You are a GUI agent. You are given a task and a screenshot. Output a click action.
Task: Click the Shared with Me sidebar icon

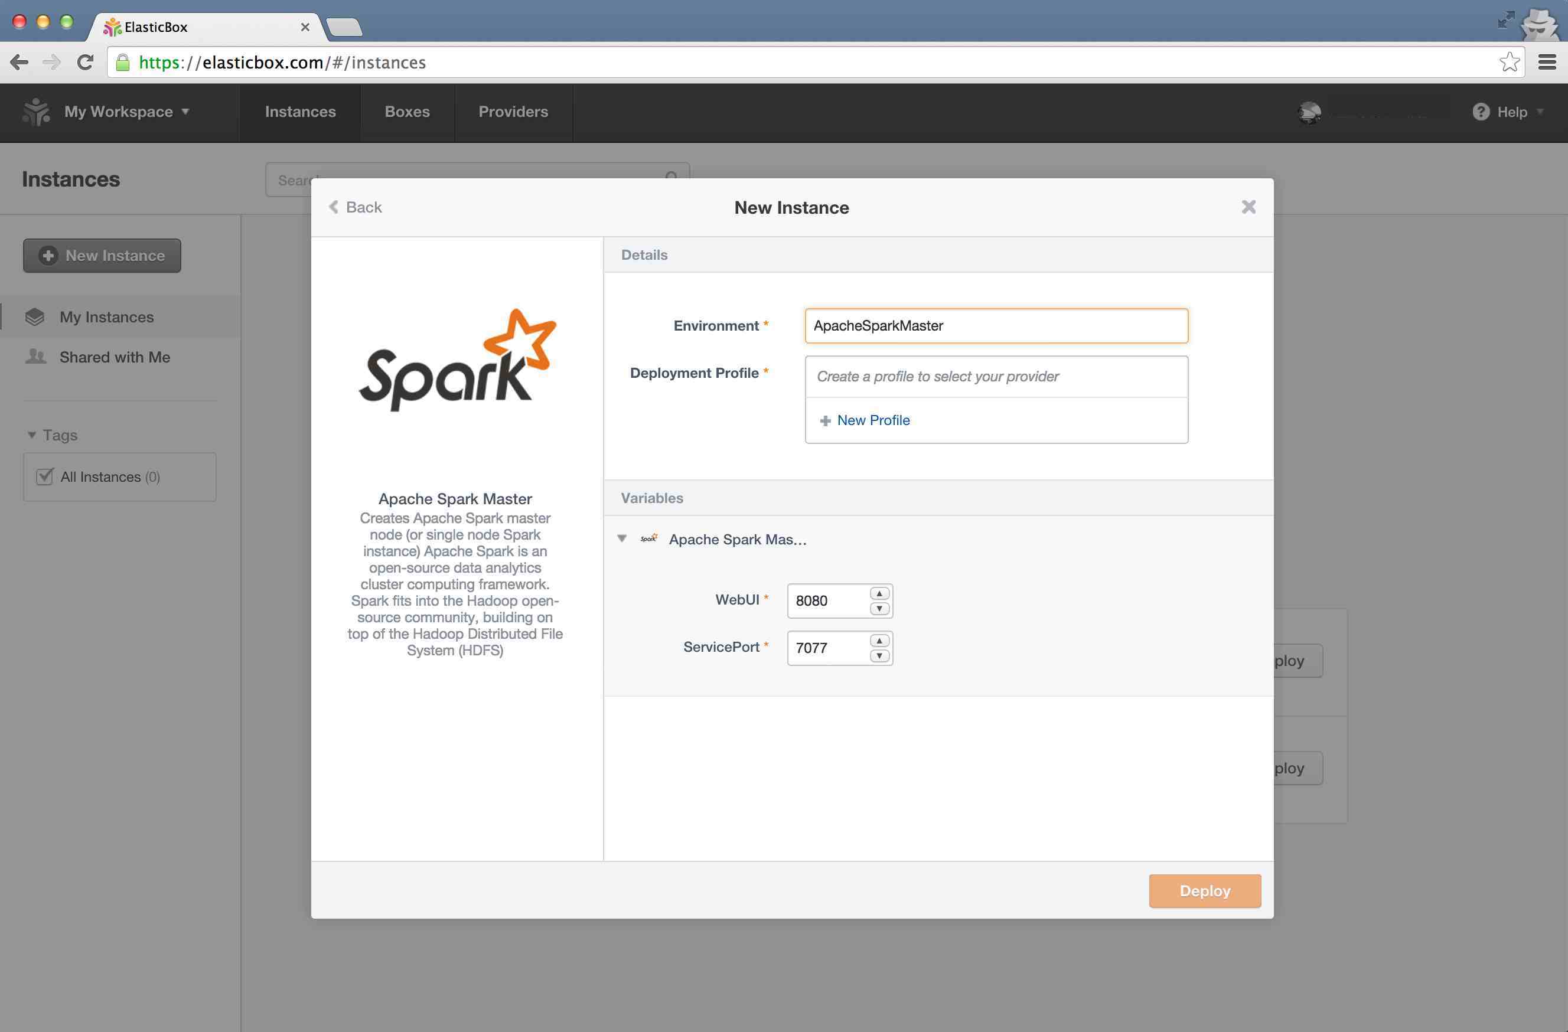coord(35,356)
